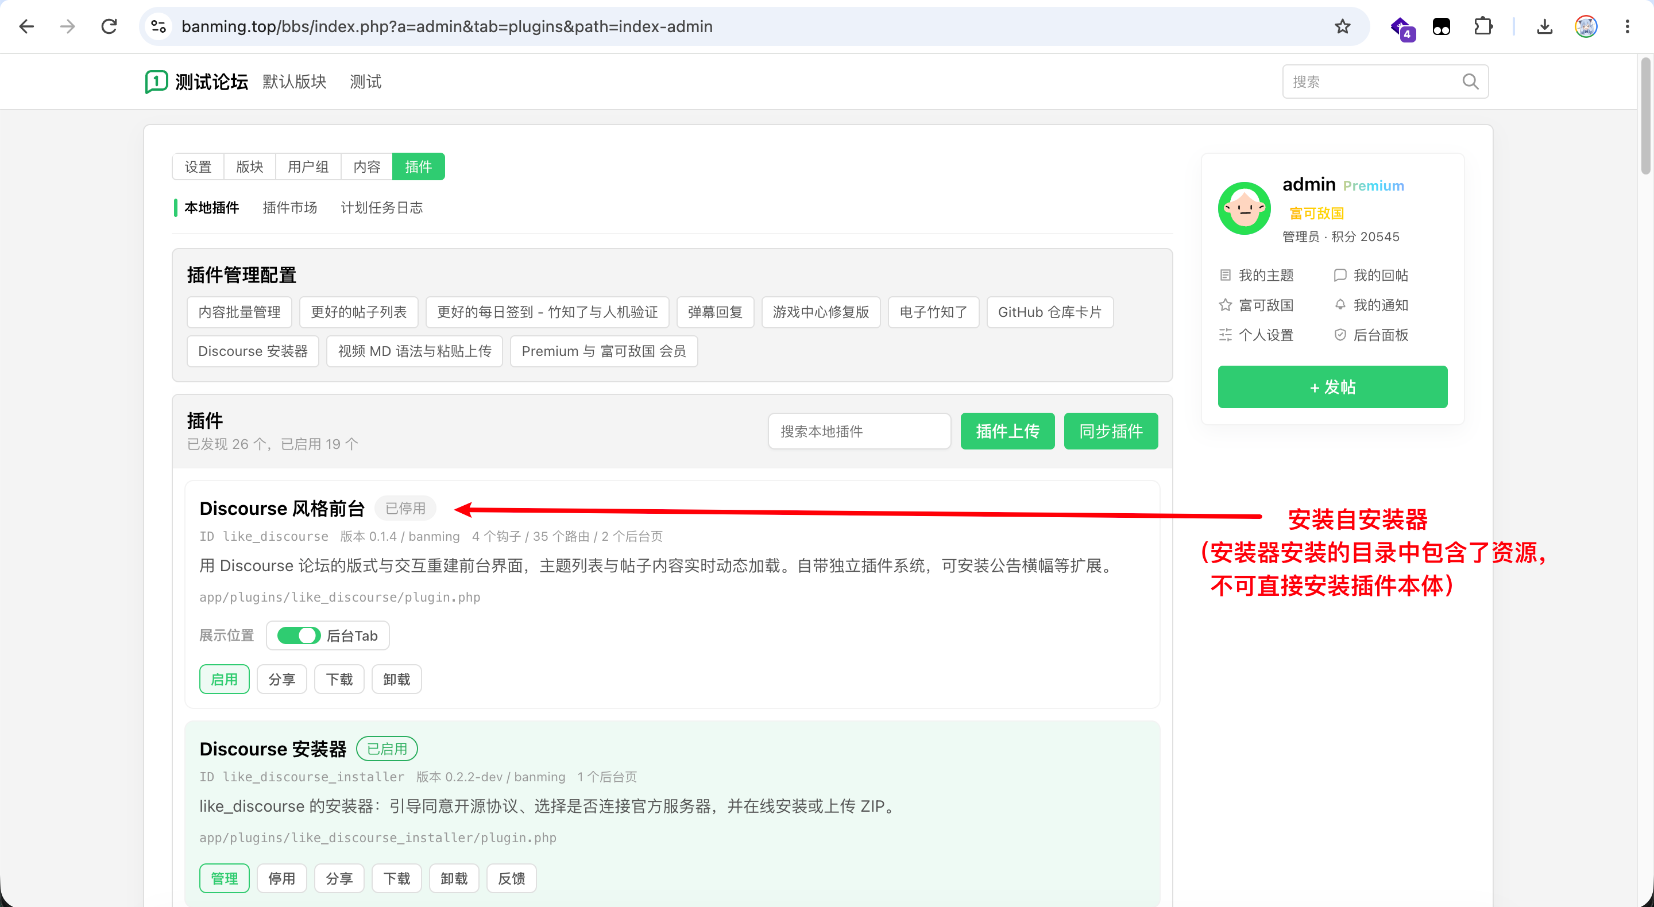Select the 本地插件 sub-tab
This screenshot has height=907, width=1654.
point(211,207)
